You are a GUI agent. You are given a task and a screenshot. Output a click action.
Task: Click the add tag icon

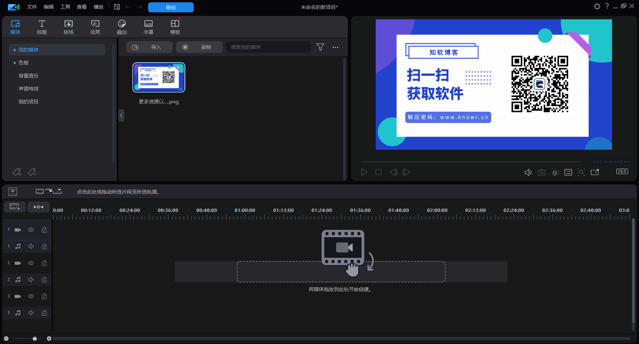point(17,172)
